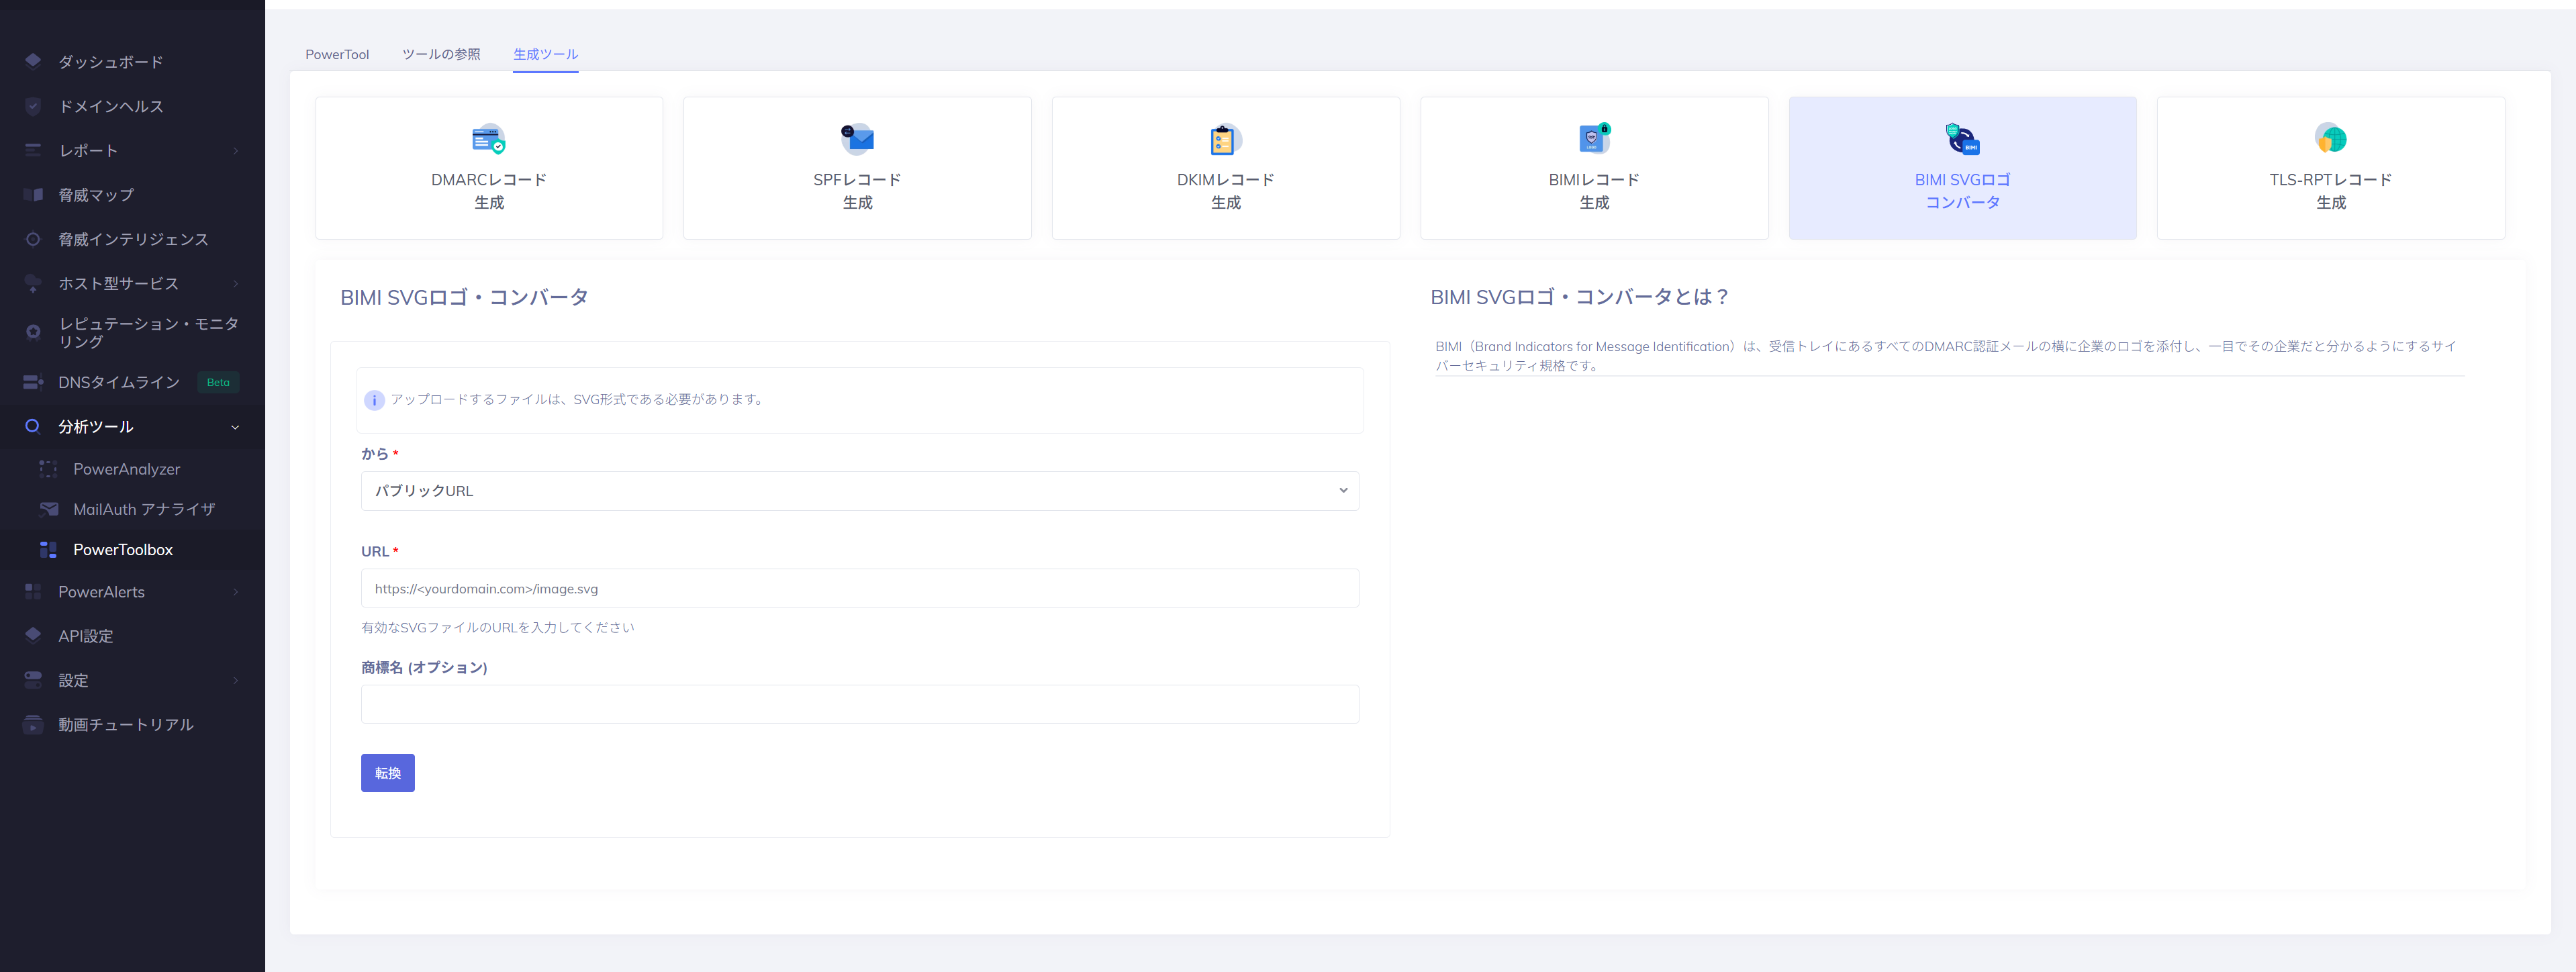This screenshot has width=2576, height=972.
Task: Click the SVG file URL input field
Action: 859,589
